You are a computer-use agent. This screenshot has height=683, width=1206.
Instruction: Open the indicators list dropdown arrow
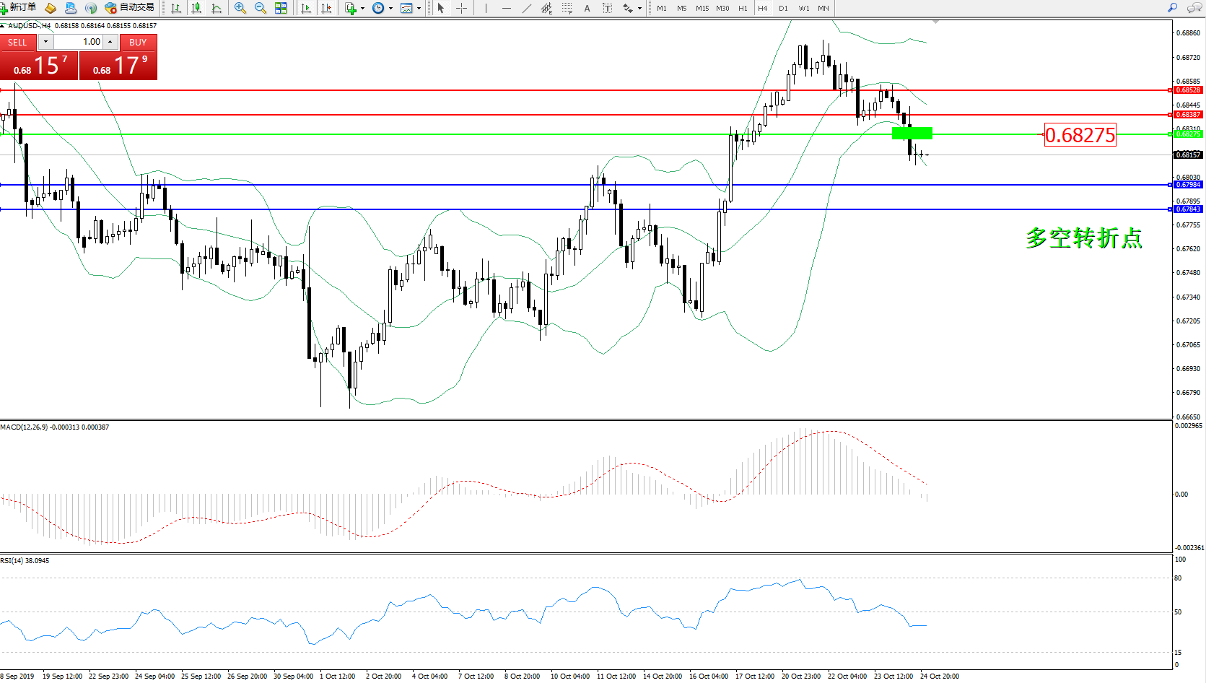pos(362,9)
